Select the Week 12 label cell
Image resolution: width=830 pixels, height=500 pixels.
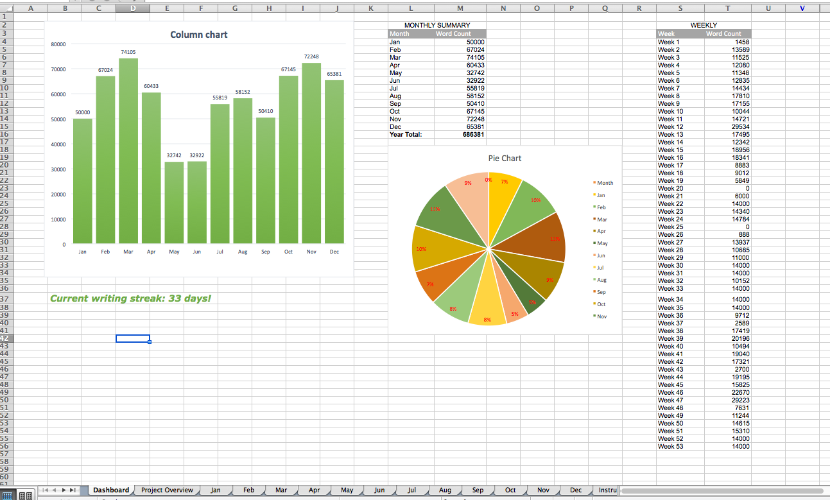click(680, 126)
